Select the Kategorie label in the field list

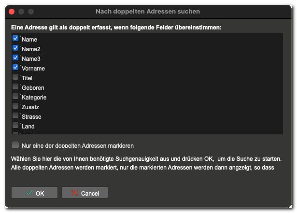click(34, 98)
